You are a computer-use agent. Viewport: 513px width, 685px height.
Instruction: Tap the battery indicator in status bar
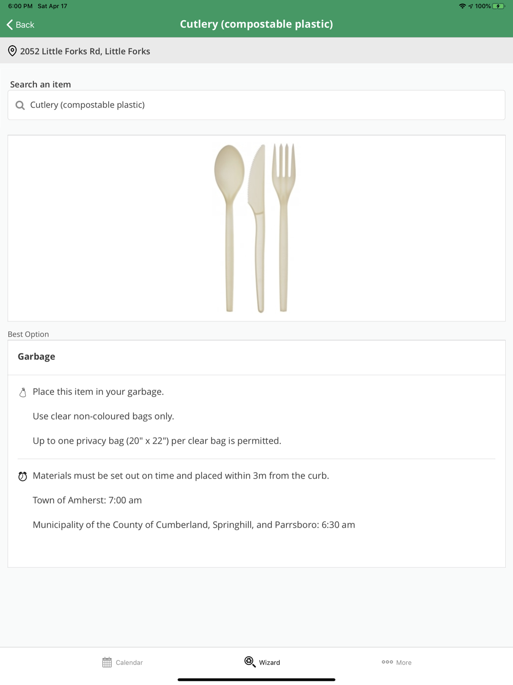498,6
